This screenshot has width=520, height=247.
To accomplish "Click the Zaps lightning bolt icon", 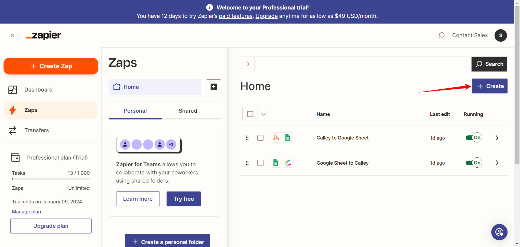I will pos(13,110).
